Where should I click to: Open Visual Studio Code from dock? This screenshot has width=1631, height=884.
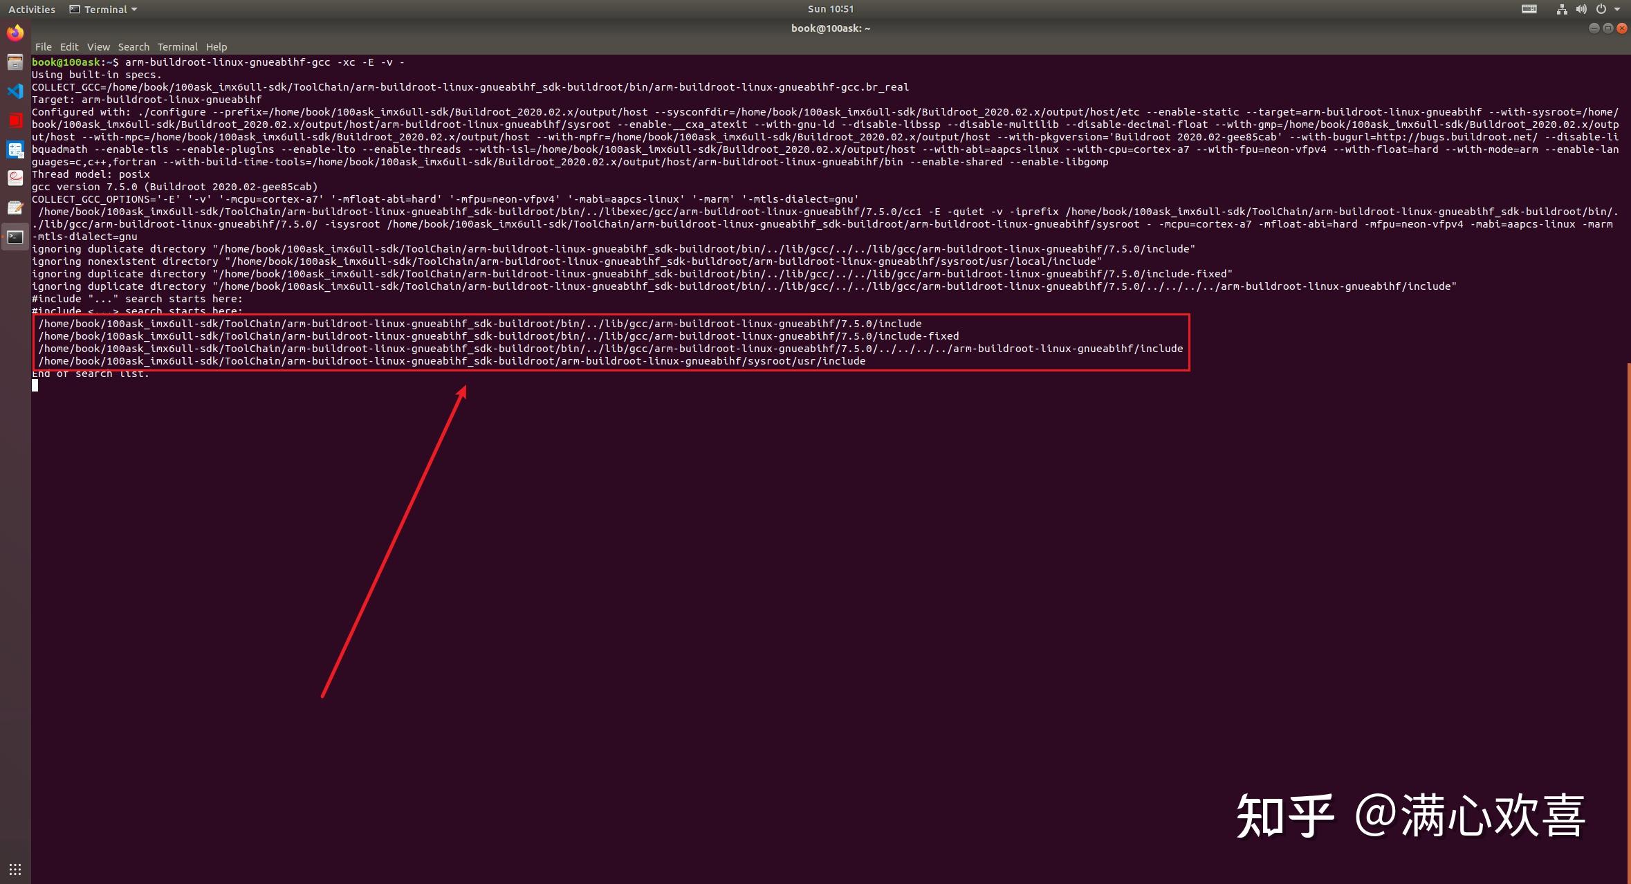(15, 91)
